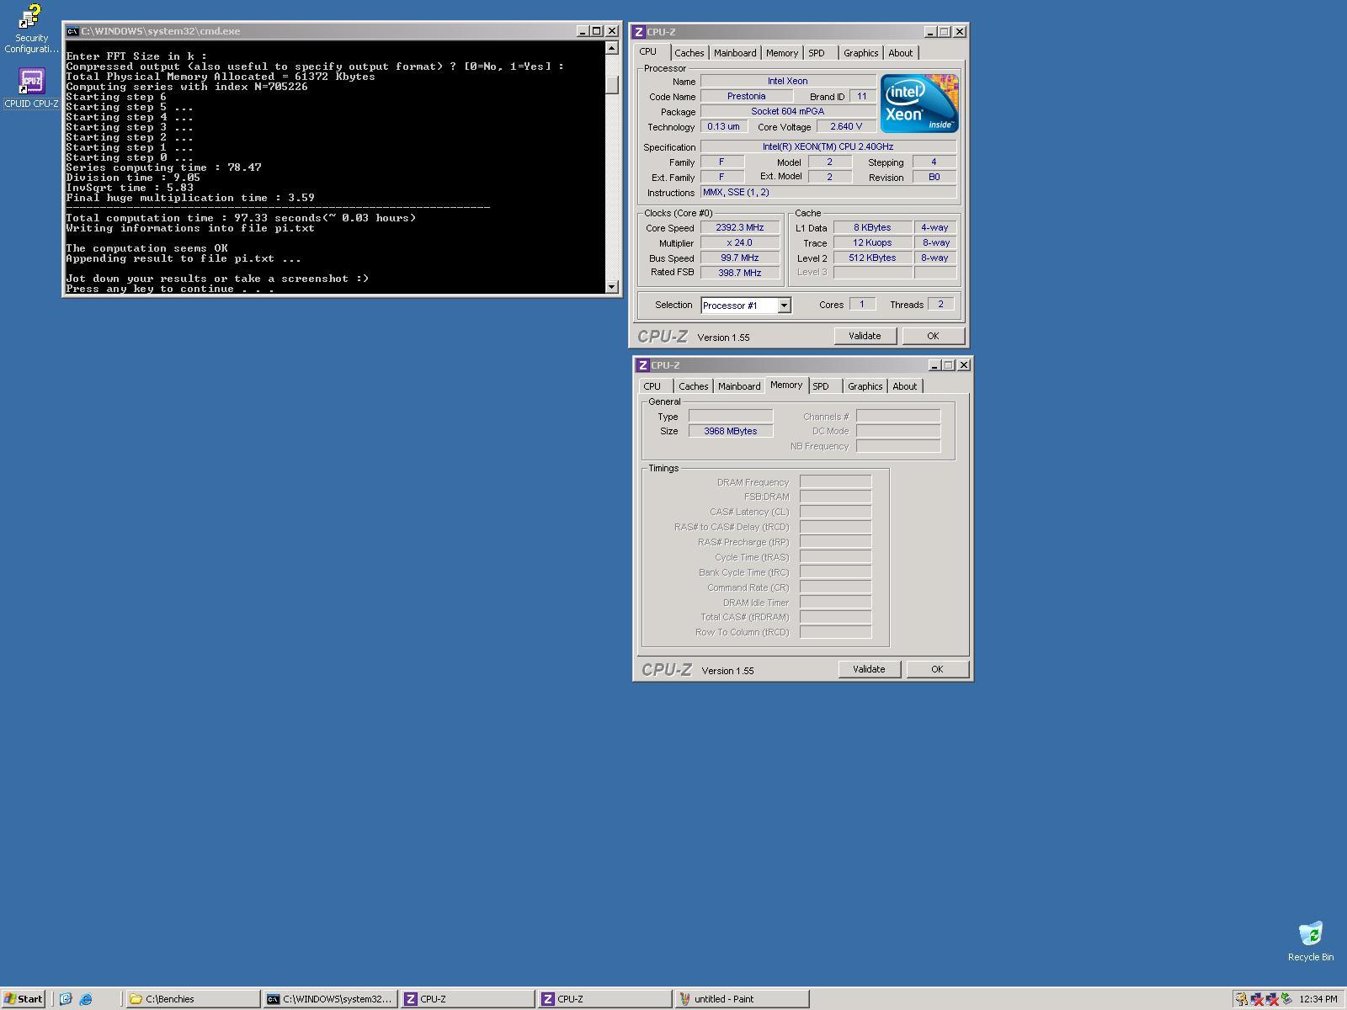
Task: Click the Level 2 cache value 512 KBytes
Action: (x=872, y=258)
